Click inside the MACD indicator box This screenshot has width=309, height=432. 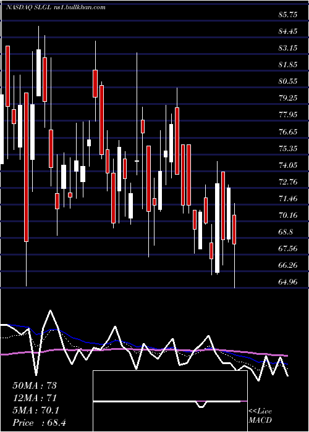pos(170,401)
